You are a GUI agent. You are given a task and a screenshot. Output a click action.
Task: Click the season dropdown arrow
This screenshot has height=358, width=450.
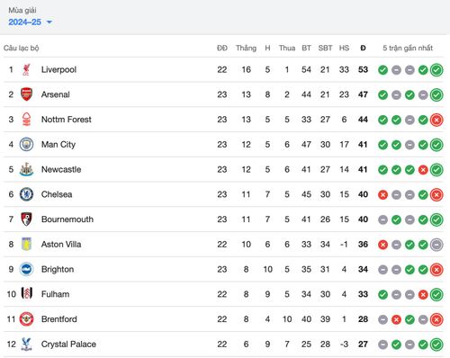pos(49,22)
